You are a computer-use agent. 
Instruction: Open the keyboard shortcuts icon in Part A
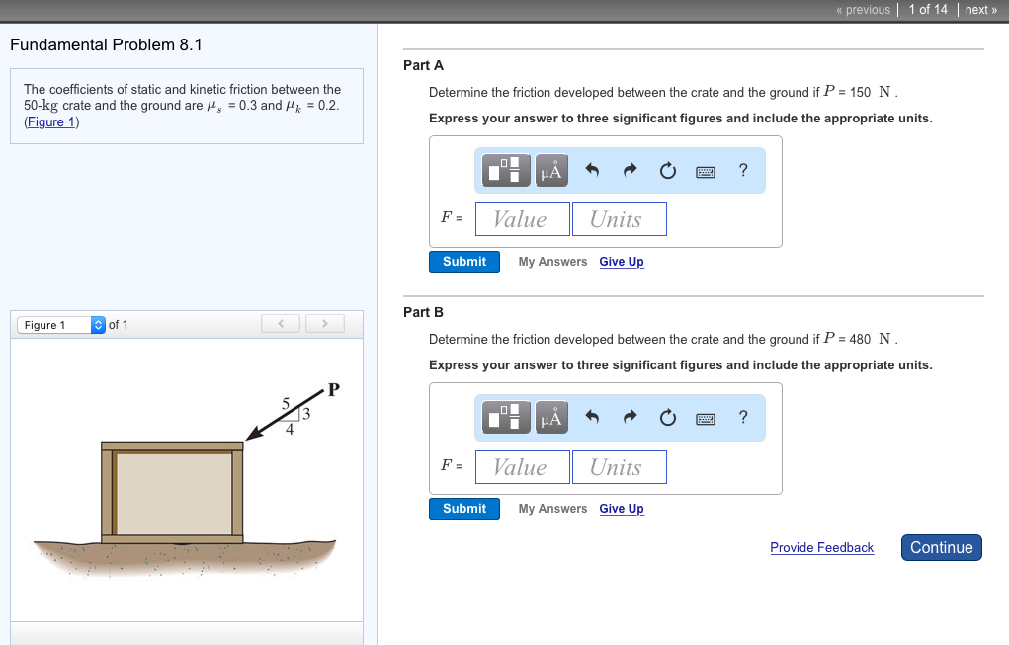(x=706, y=170)
